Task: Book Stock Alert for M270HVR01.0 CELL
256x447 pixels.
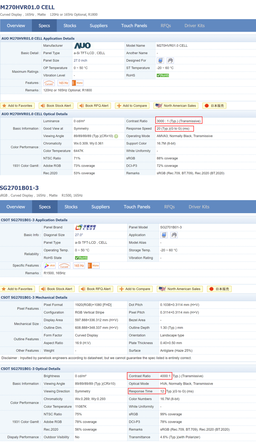Action: (56, 106)
